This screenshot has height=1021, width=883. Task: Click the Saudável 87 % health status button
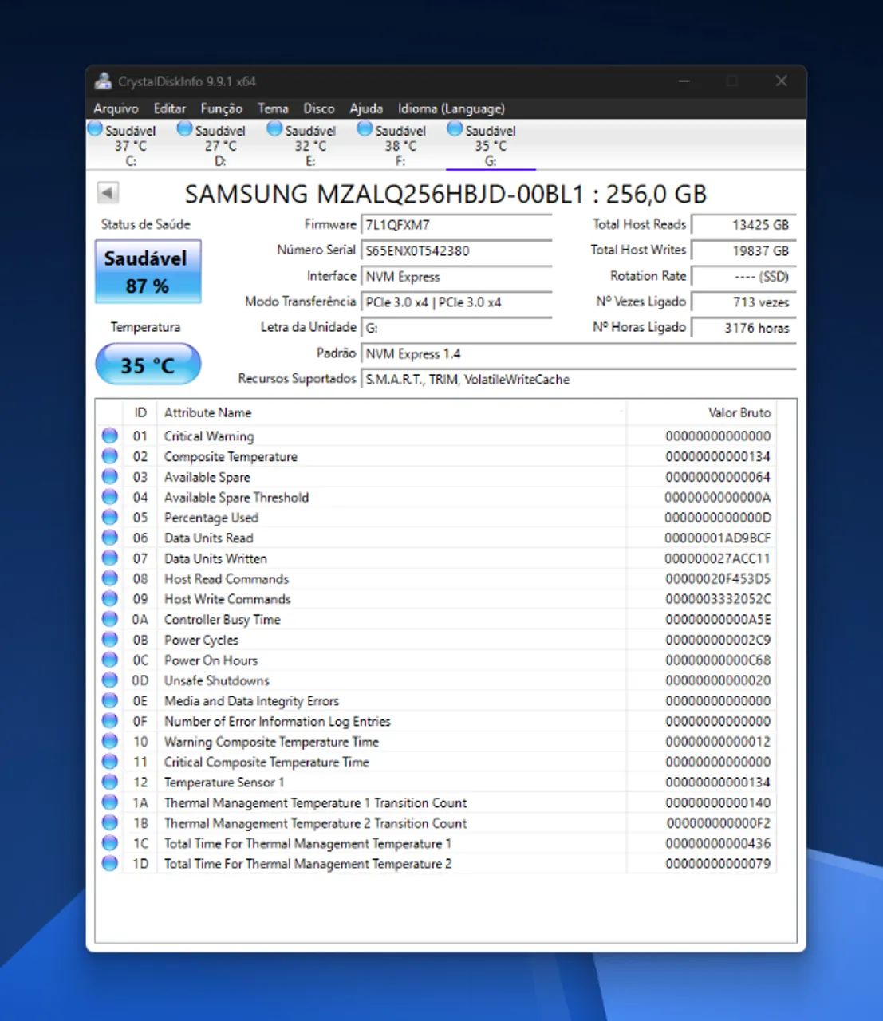(148, 271)
